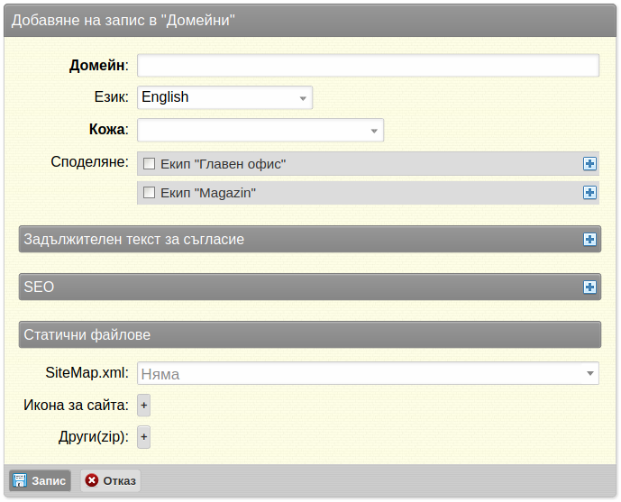The width and height of the screenshot is (621, 502).
Task: Open the Кожа skin dropdown
Action: coord(260,131)
